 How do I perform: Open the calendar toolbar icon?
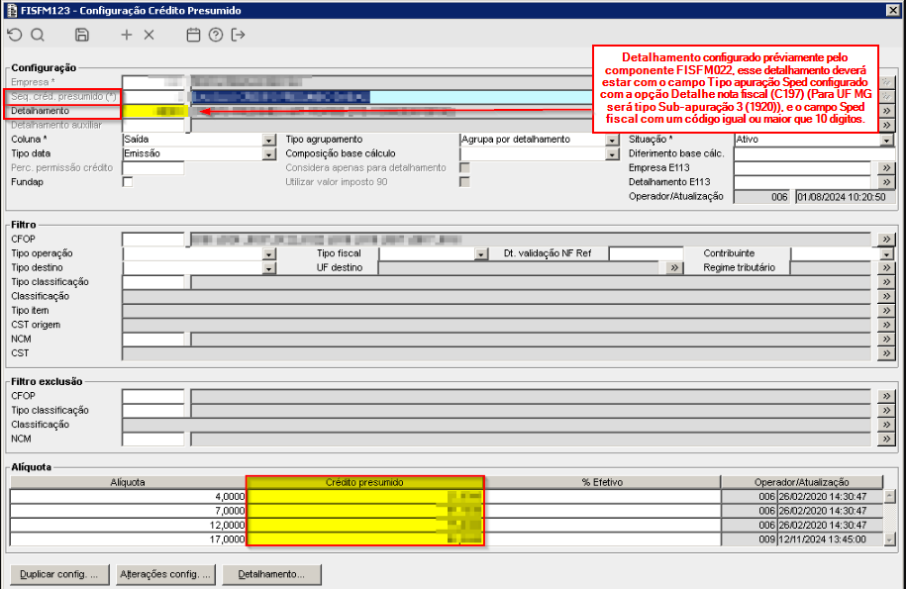coord(193,36)
